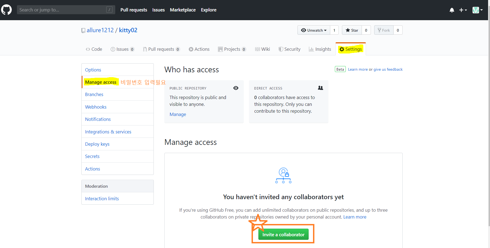The height and width of the screenshot is (248, 490).
Task: Open the plus create-new dropdown
Action: tap(463, 10)
